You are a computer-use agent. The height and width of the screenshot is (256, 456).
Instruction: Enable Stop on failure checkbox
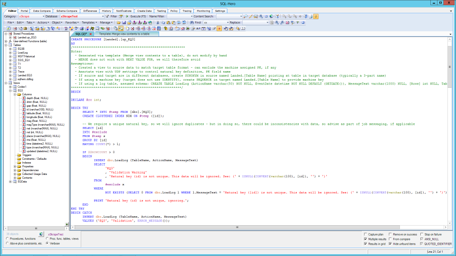tap(422, 234)
